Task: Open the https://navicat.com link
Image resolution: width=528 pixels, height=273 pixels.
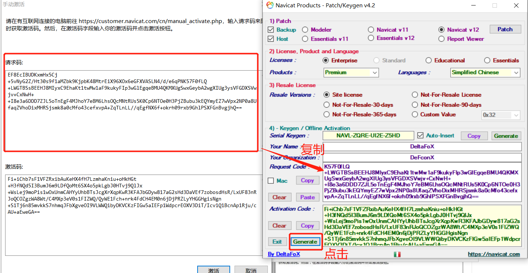Action: click(494, 254)
